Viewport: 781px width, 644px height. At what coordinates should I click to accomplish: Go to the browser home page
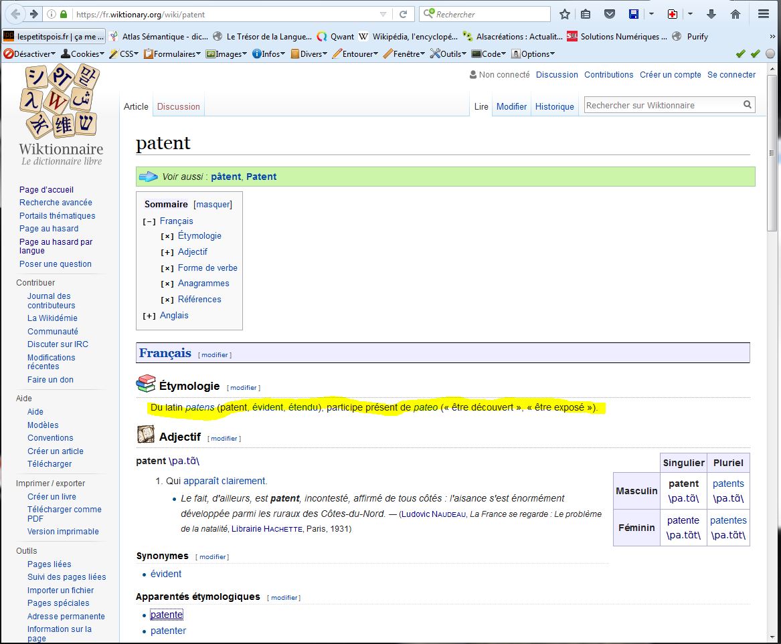click(x=735, y=14)
